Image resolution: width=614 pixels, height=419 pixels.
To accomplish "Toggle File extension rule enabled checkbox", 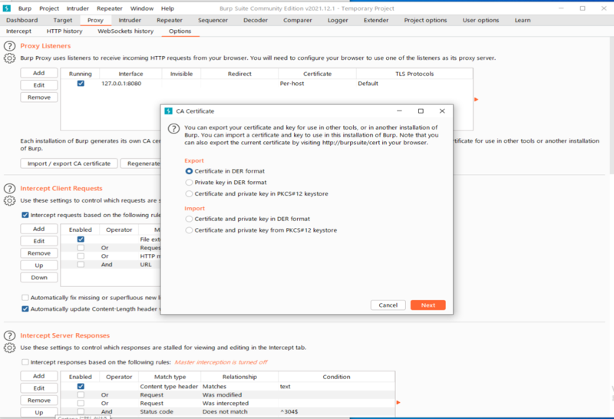I will (x=81, y=239).
